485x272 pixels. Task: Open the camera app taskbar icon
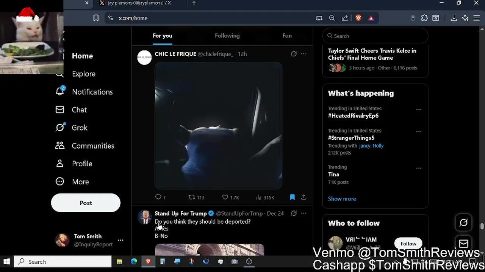tap(235, 261)
